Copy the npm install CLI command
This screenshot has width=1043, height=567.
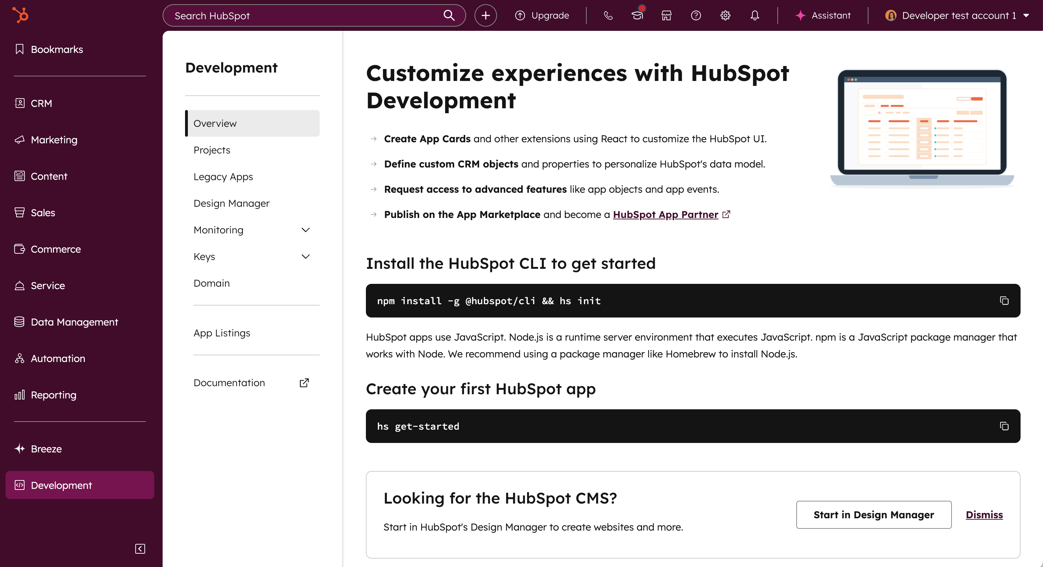pyautogui.click(x=1004, y=301)
